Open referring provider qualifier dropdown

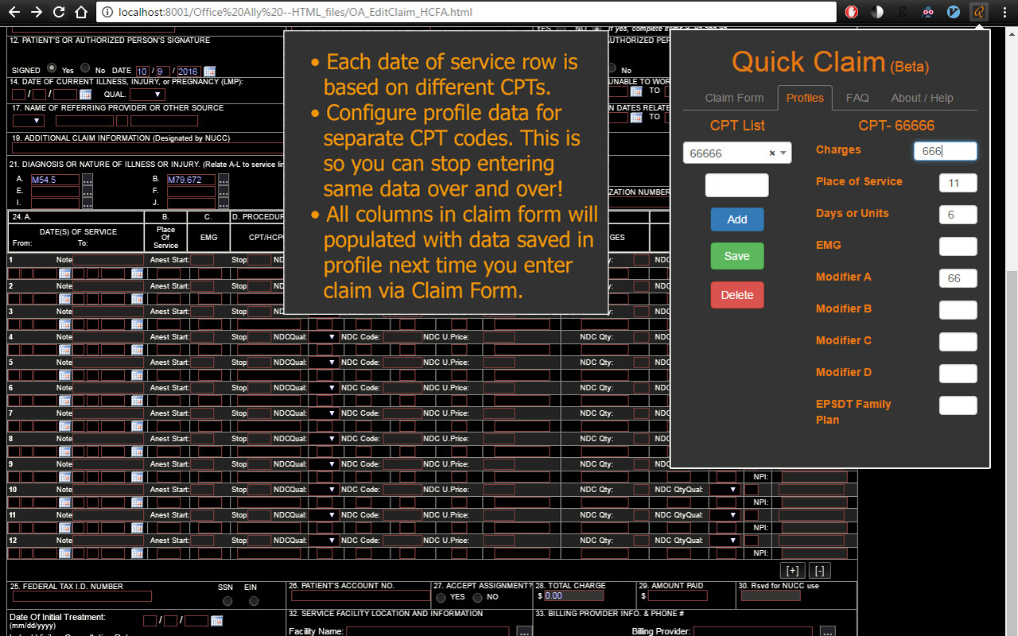(29, 121)
